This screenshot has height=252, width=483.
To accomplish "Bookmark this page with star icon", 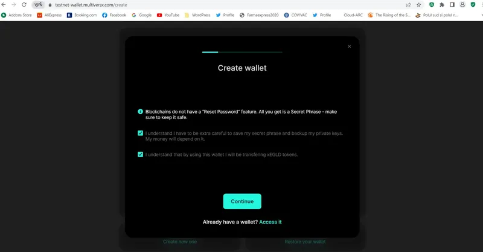I will tap(418, 5).
